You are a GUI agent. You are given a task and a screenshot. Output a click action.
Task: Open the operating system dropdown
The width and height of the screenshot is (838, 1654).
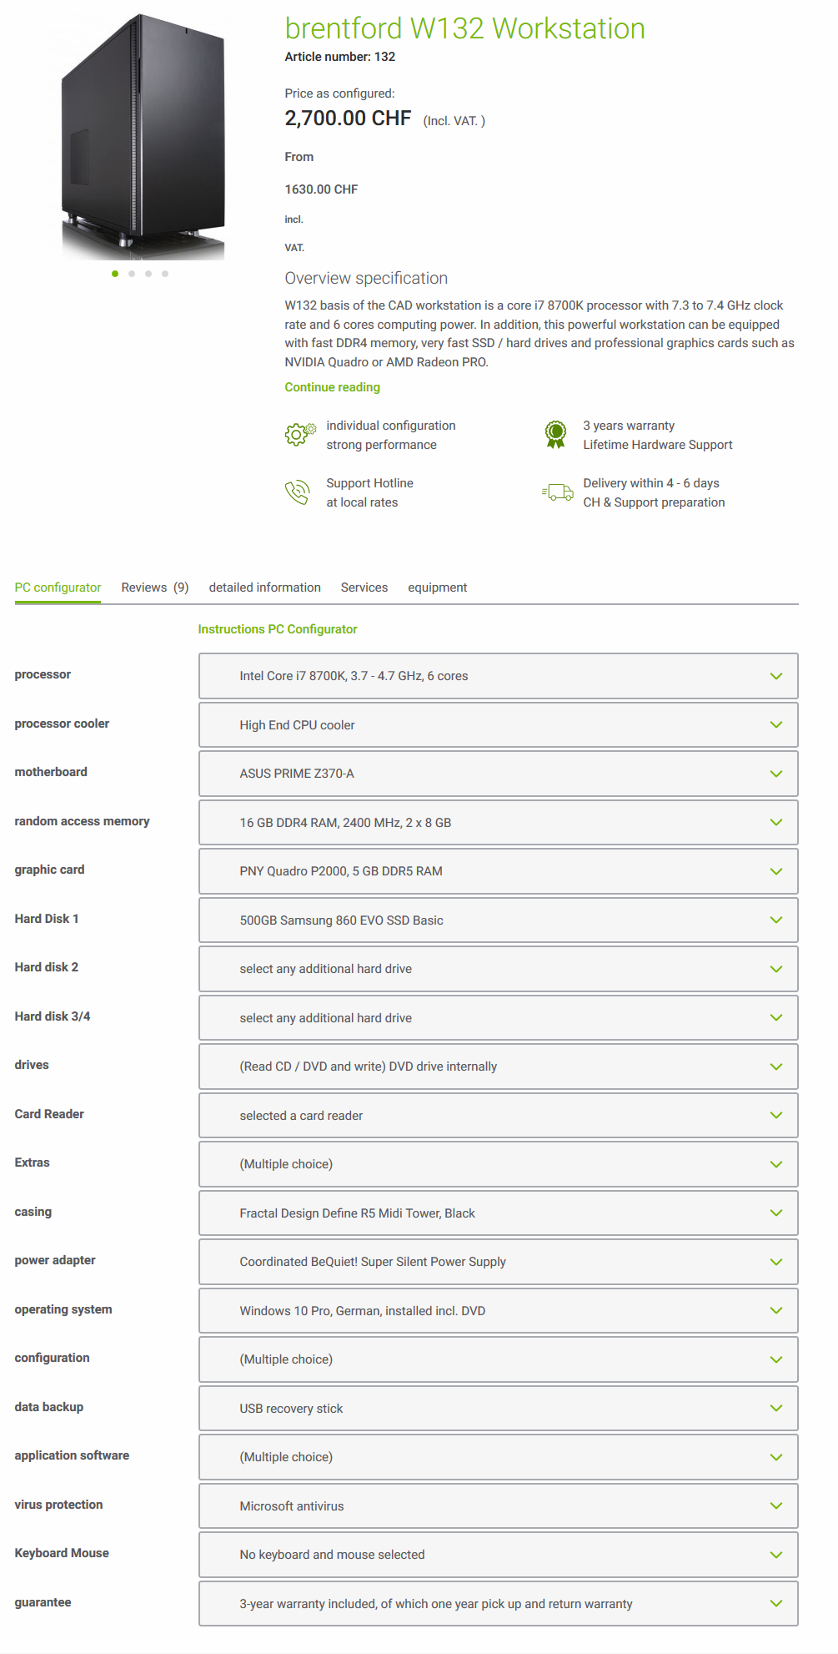point(498,1311)
